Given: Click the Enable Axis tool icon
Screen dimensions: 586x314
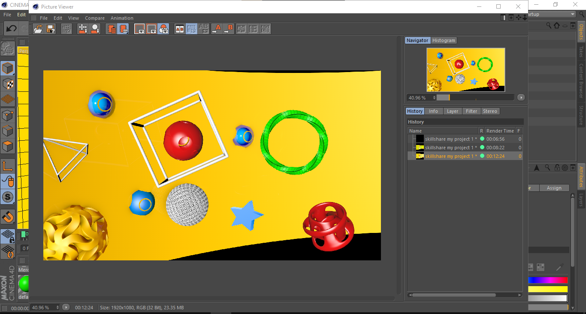Looking at the screenshot, I should 8,166.
